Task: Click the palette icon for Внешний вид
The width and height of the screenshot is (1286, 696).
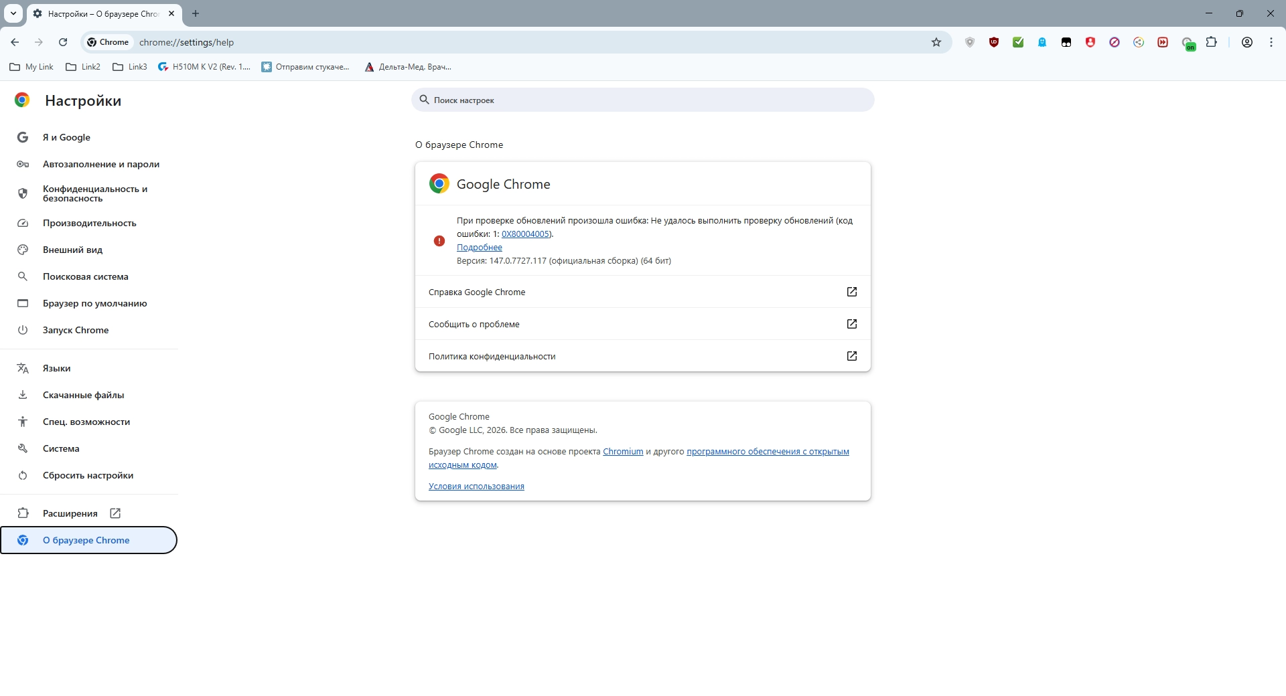Action: pos(23,250)
